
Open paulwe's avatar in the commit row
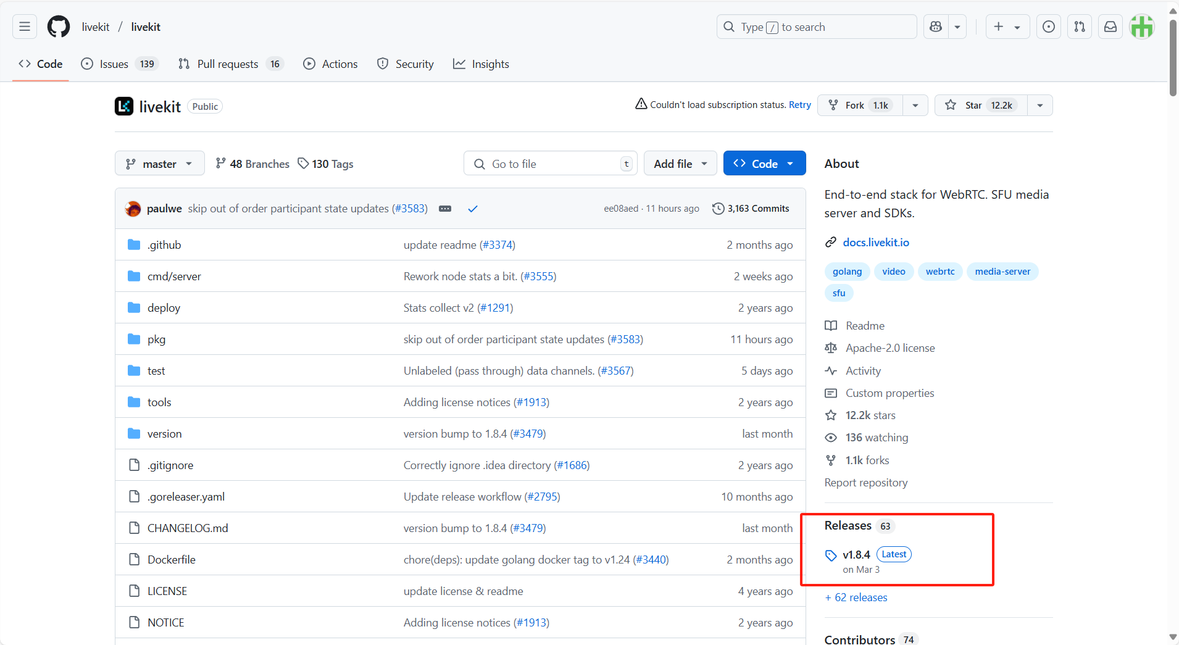tap(133, 209)
